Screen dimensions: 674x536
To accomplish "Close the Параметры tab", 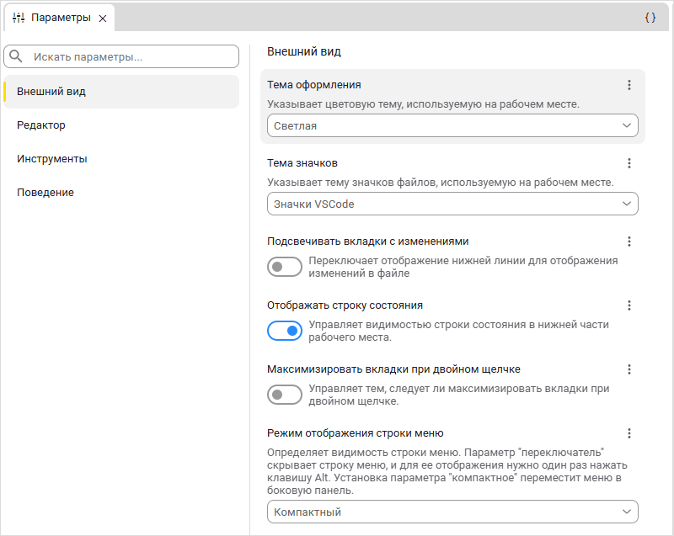I will pyautogui.click(x=102, y=18).
